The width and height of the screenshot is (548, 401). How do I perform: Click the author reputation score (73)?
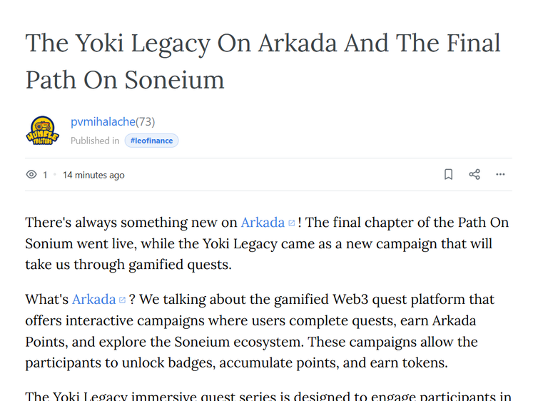145,122
